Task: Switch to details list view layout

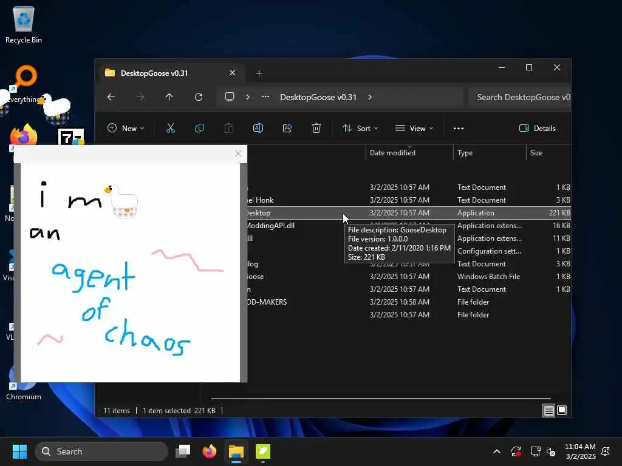Action: [x=549, y=411]
